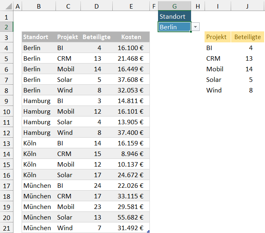Select the Berlin cell in row 4

39,48
